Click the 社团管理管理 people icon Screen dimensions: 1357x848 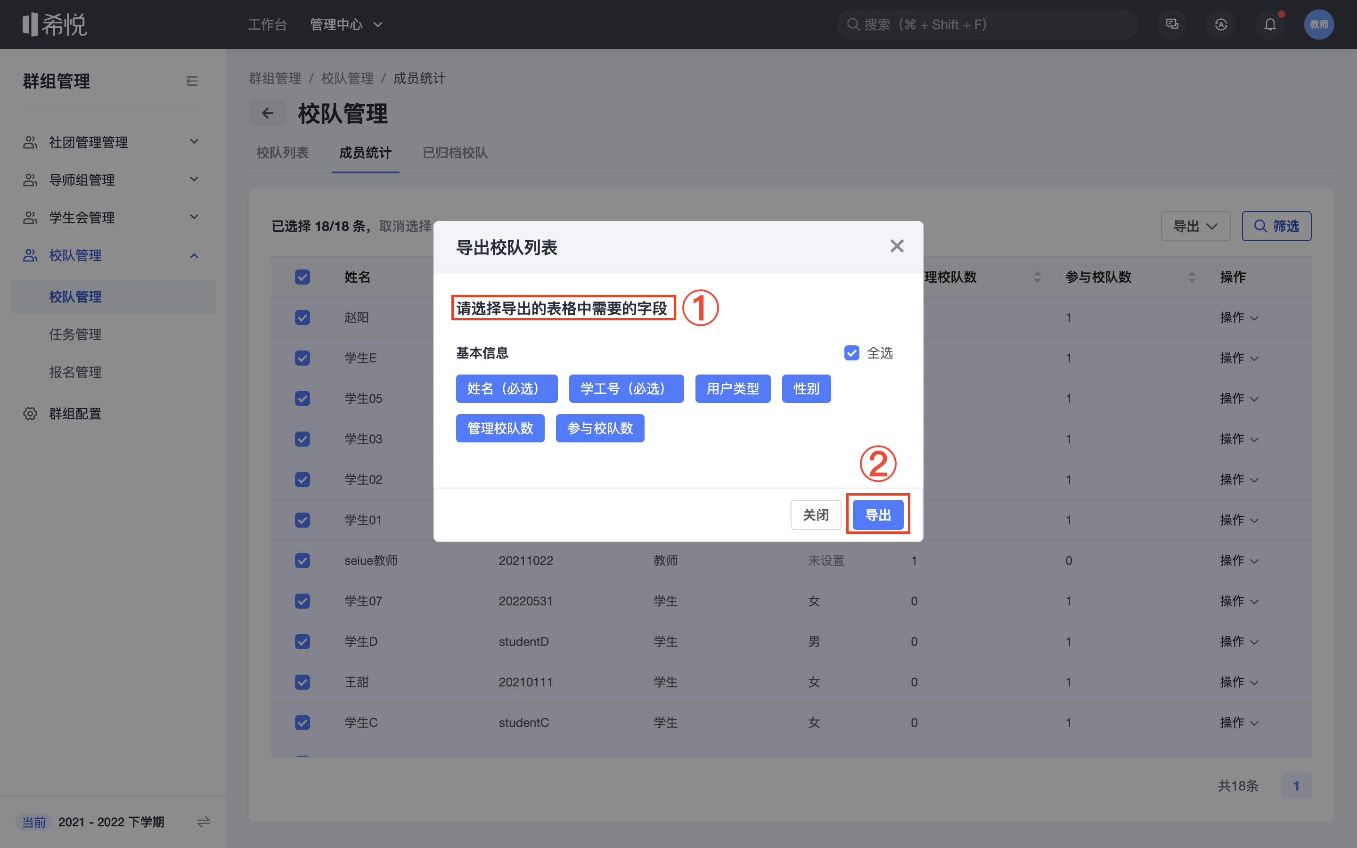[x=30, y=142]
